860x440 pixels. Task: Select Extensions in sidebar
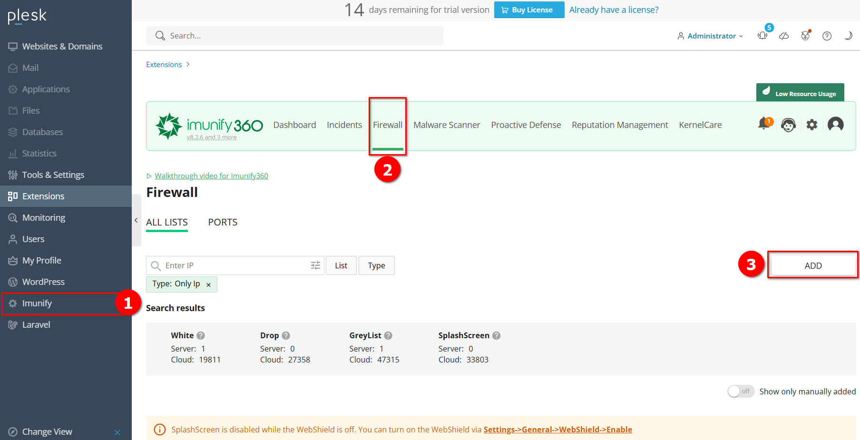click(x=66, y=196)
